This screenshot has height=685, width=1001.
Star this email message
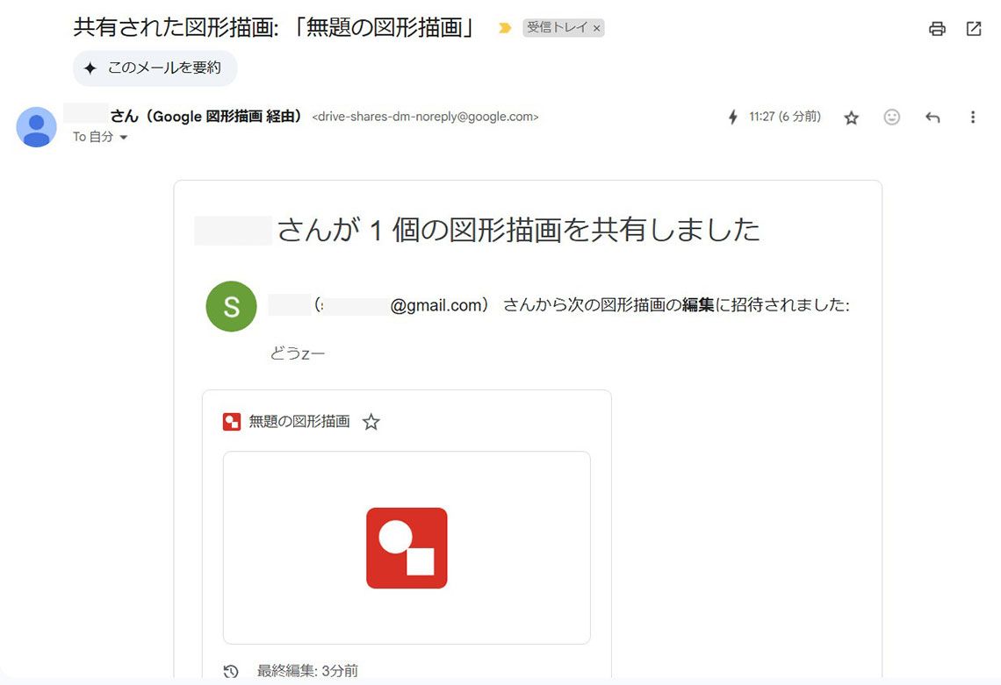click(x=851, y=118)
